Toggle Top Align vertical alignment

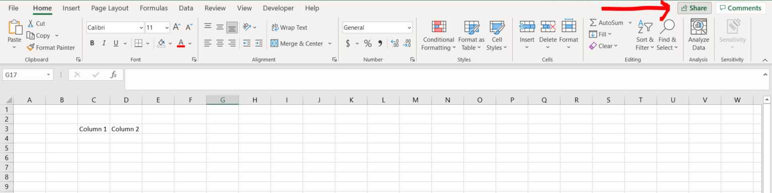point(208,27)
